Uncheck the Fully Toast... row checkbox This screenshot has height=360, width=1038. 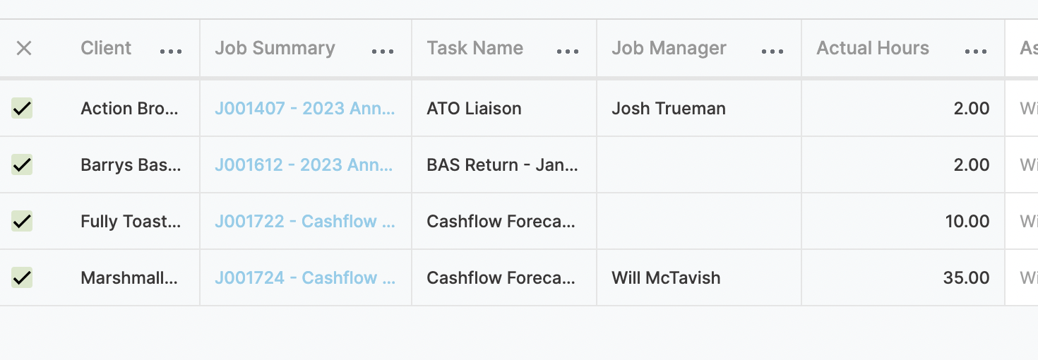coord(22,221)
